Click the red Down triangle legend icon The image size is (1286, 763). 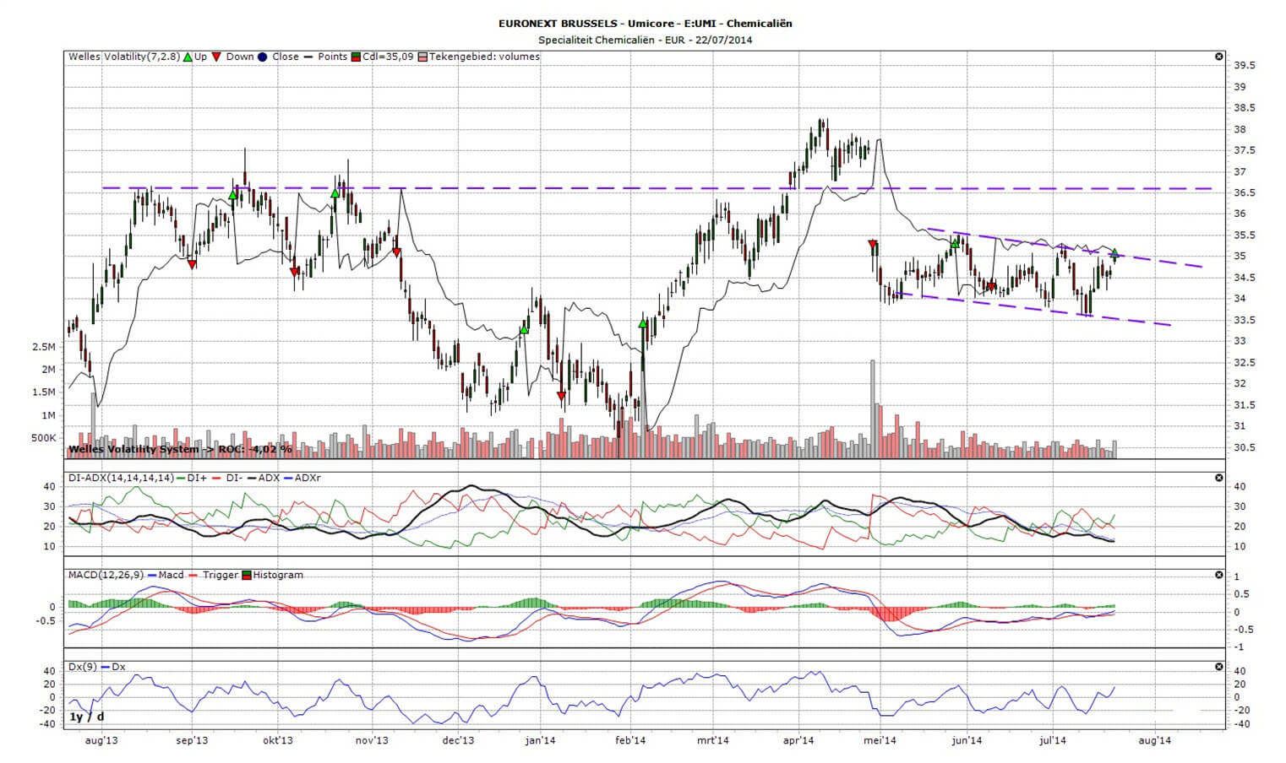(217, 57)
